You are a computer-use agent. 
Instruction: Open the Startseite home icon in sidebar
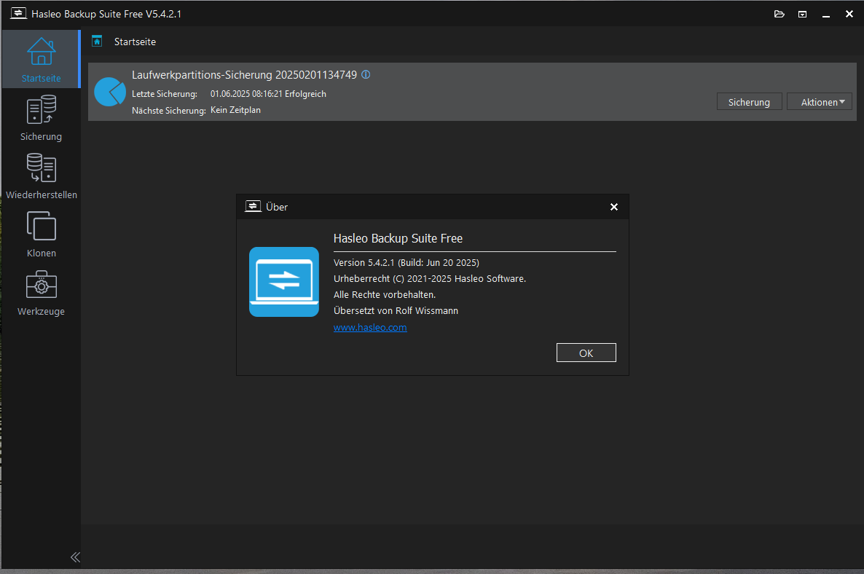click(x=42, y=59)
